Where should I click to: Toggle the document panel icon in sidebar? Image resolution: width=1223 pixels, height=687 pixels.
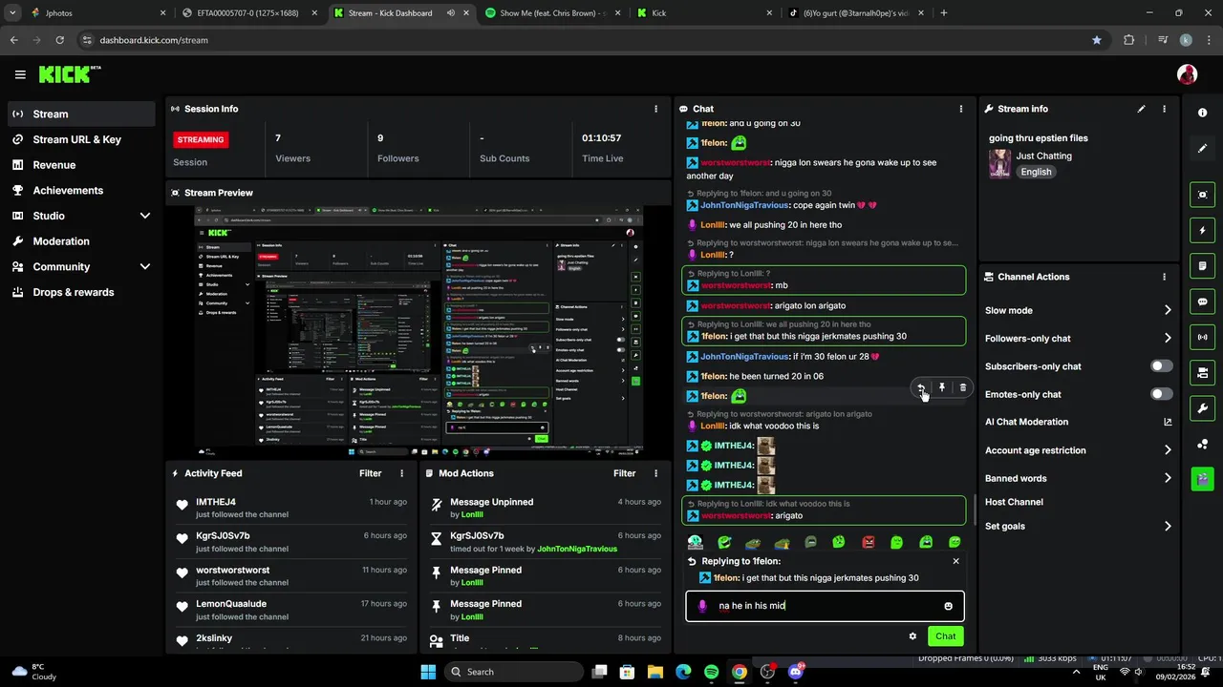(1202, 265)
